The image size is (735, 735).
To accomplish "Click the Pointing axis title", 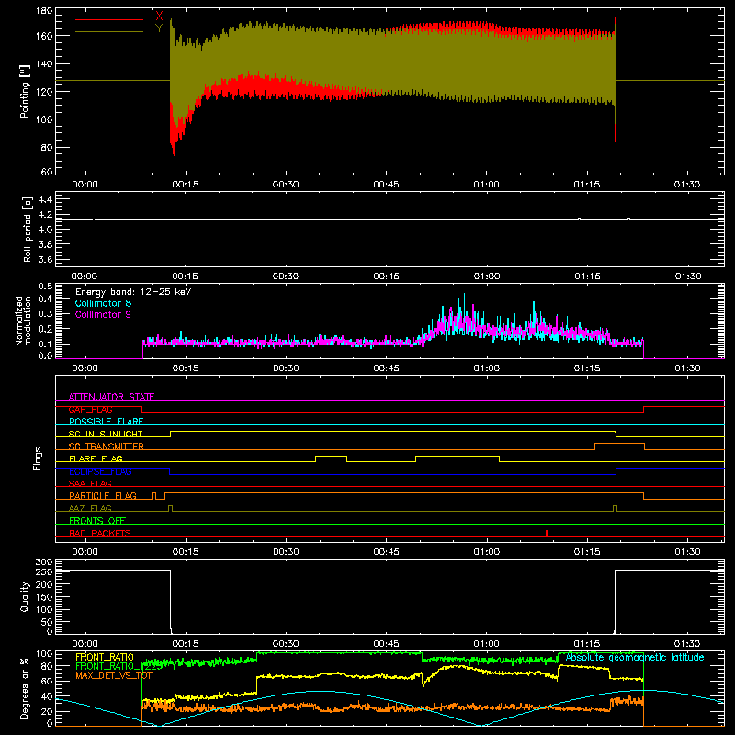I will pos(25,91).
